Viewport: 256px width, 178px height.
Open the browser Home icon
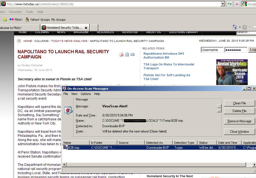(234, 27)
